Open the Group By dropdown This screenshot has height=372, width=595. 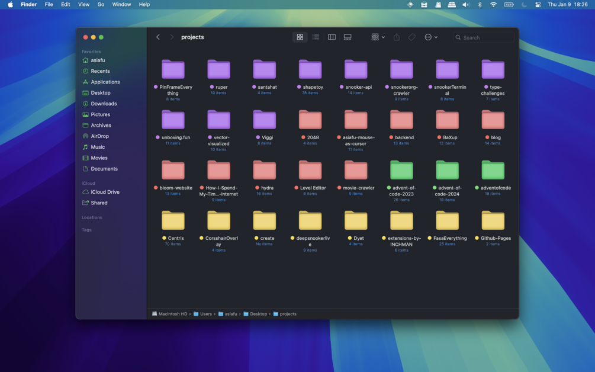(x=378, y=37)
